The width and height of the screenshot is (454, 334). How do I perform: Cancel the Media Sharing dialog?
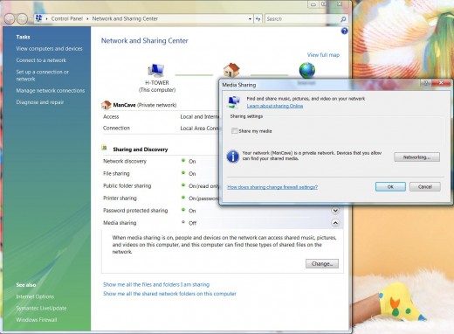click(425, 187)
